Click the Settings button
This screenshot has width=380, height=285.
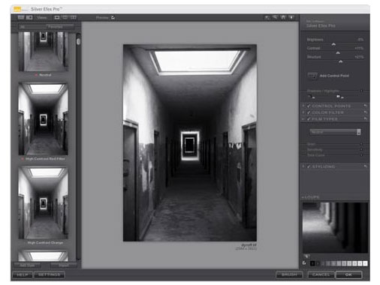tap(50, 274)
